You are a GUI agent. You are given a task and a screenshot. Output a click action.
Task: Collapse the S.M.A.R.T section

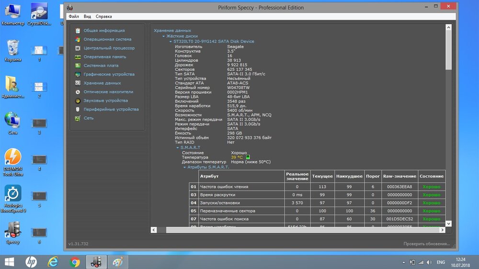click(178, 147)
